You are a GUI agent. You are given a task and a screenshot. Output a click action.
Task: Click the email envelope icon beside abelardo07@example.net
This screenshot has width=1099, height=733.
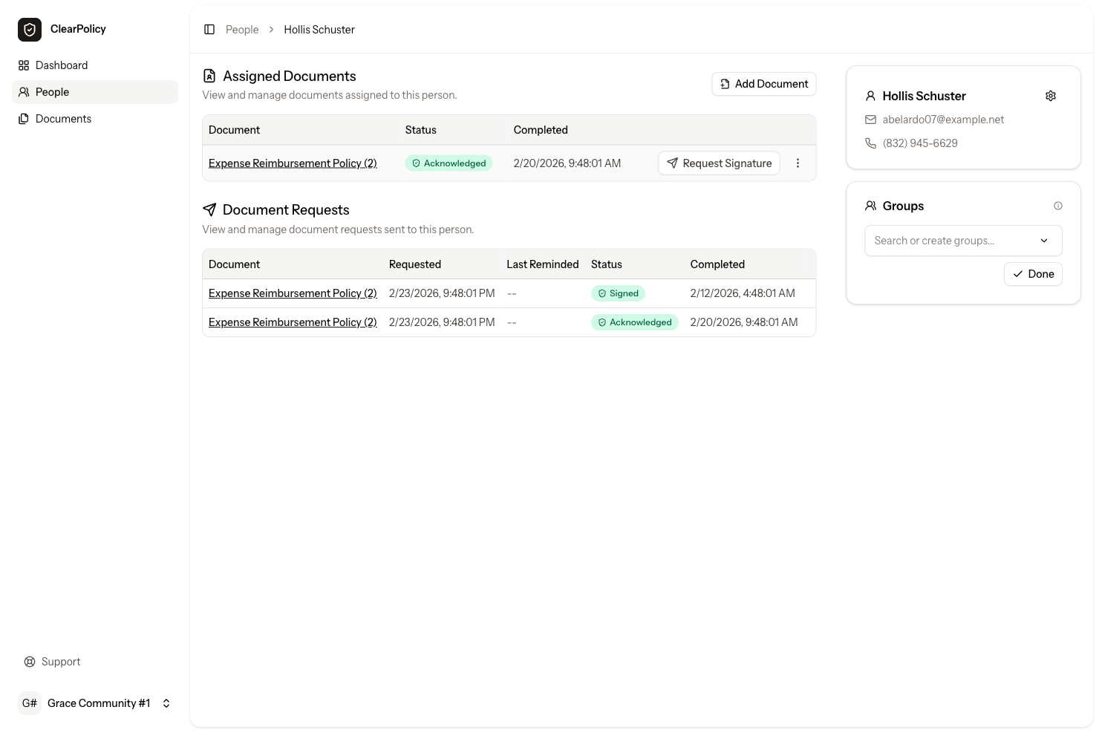pyautogui.click(x=870, y=119)
